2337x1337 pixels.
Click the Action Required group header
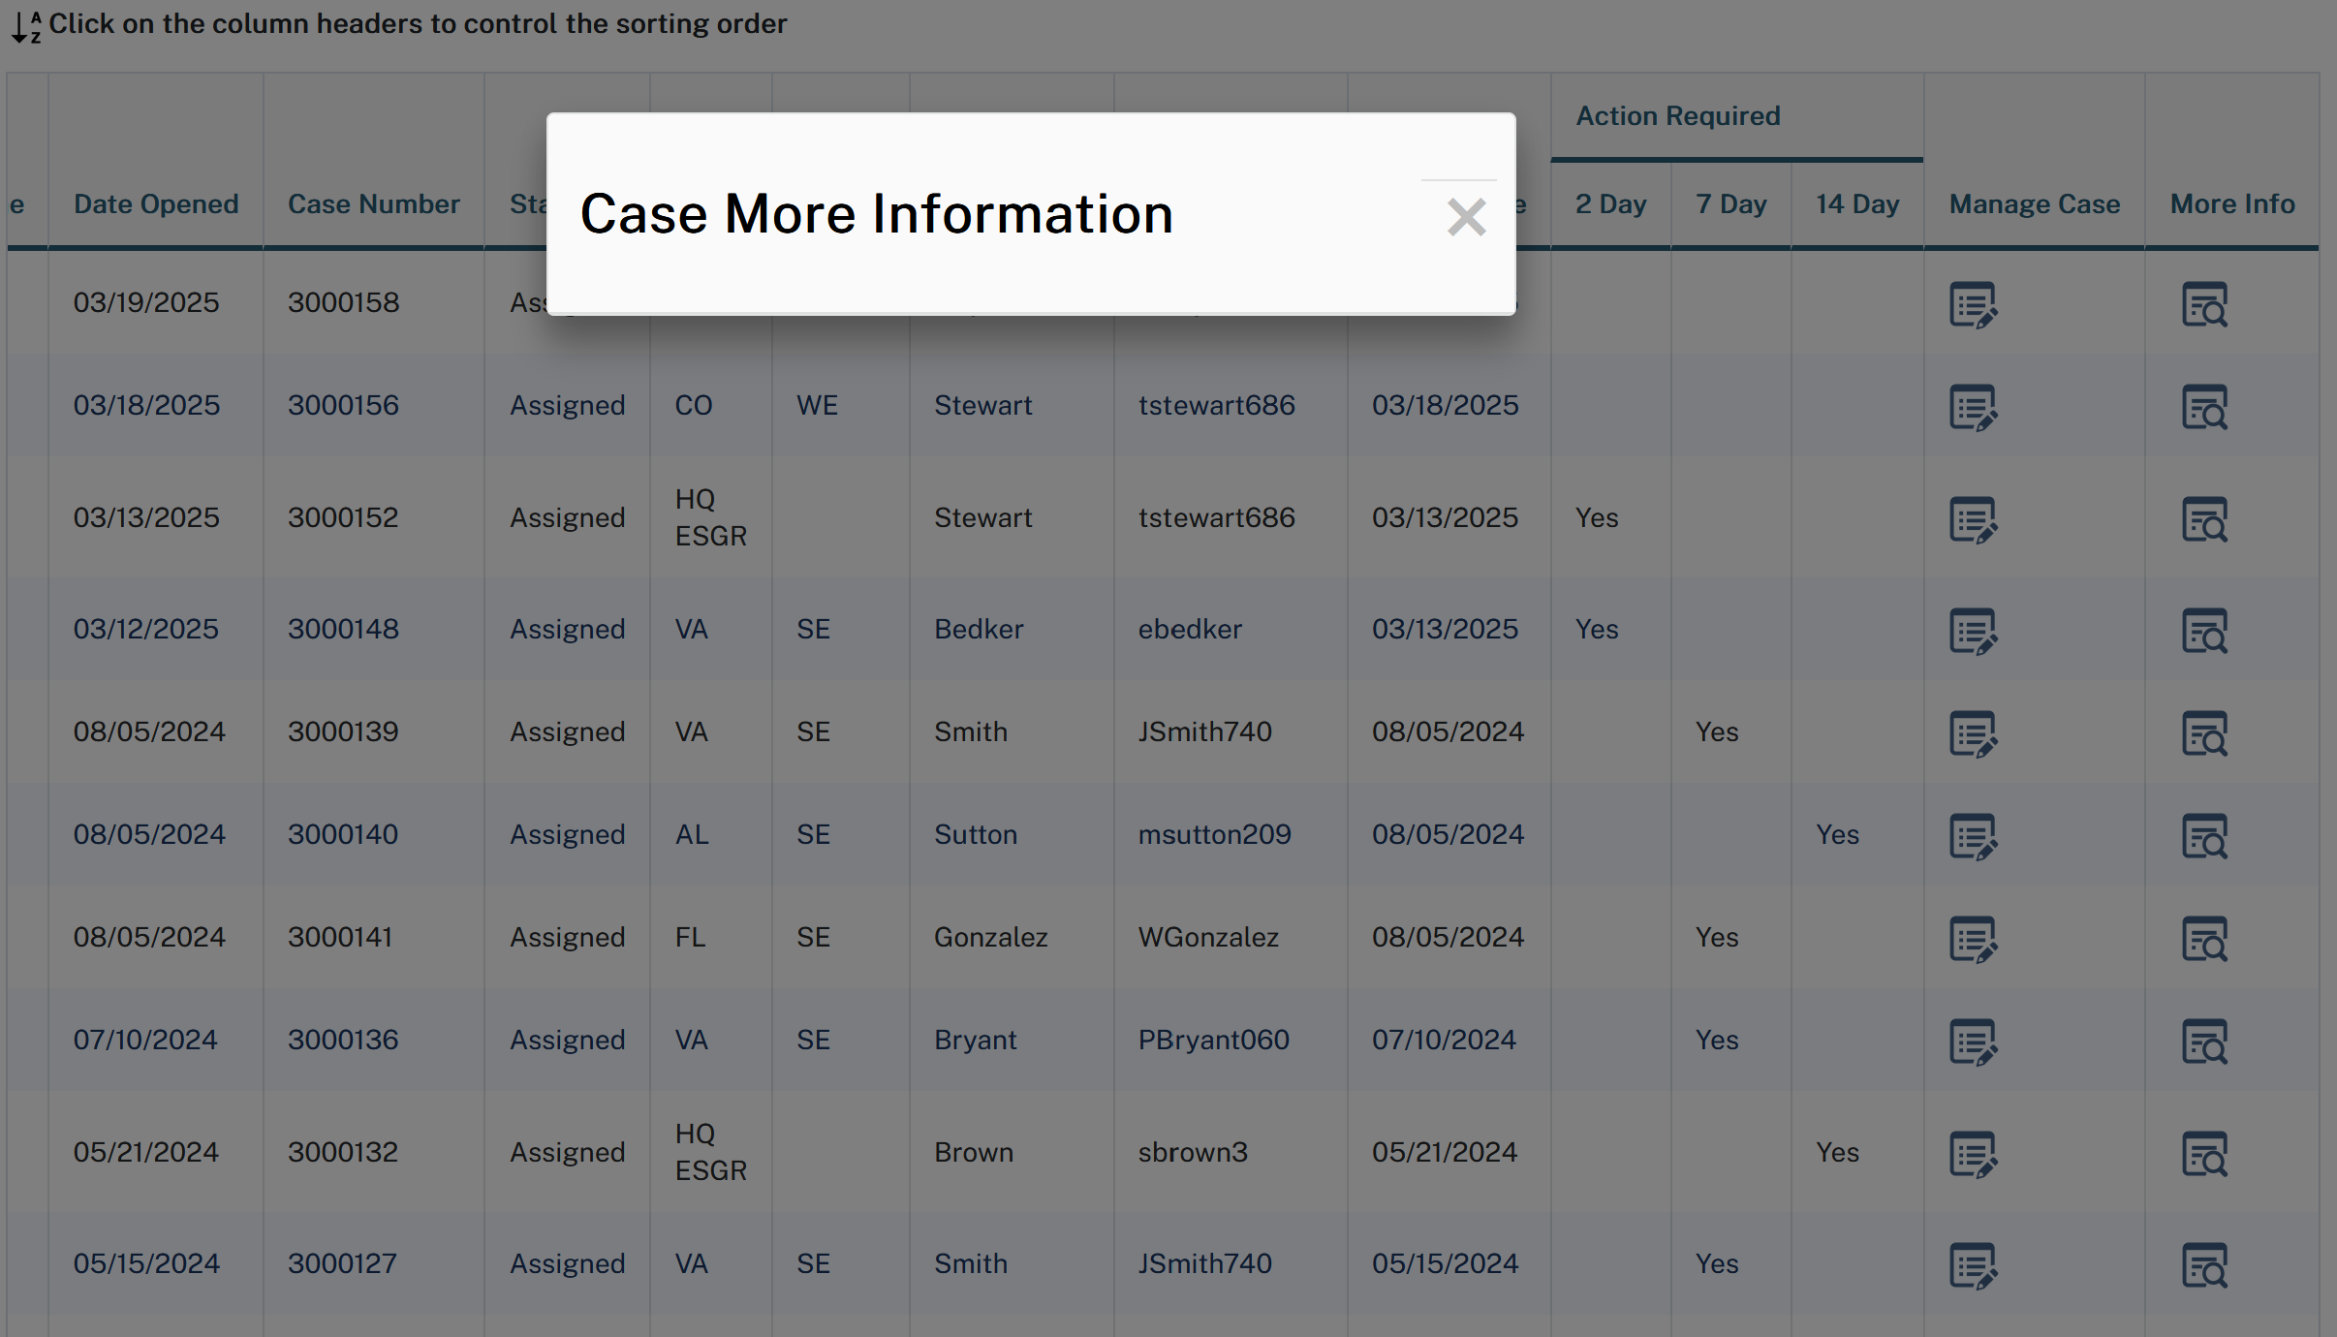click(1677, 116)
